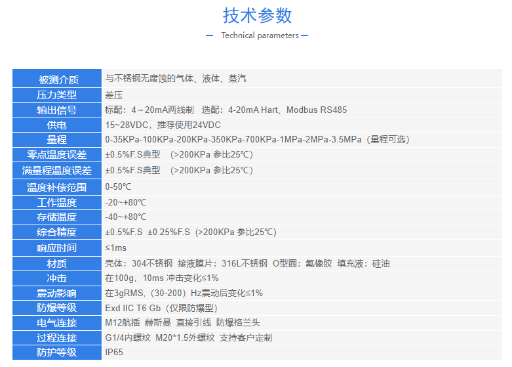Image resolution: width=512 pixels, height=367 pixels.
Task: Click the Technical parameters subtitle text
Action: (x=260, y=35)
